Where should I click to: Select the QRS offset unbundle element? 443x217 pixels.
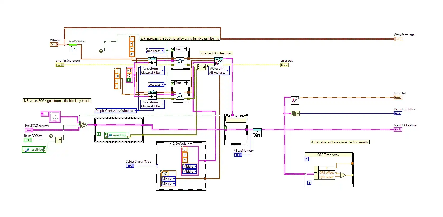(326, 173)
